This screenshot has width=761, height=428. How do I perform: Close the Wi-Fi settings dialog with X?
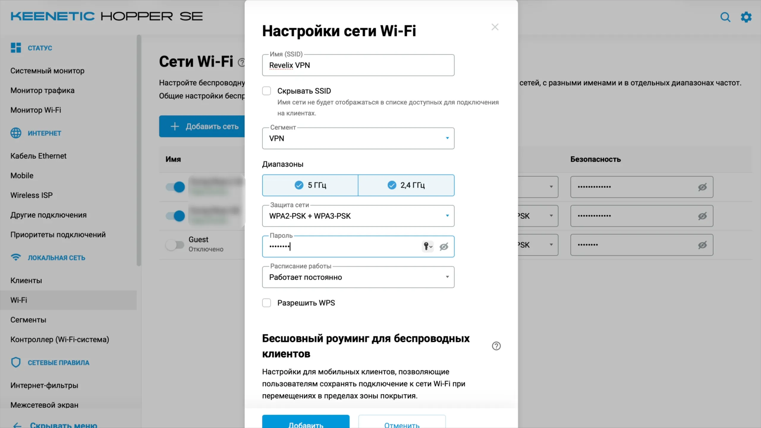pyautogui.click(x=495, y=27)
